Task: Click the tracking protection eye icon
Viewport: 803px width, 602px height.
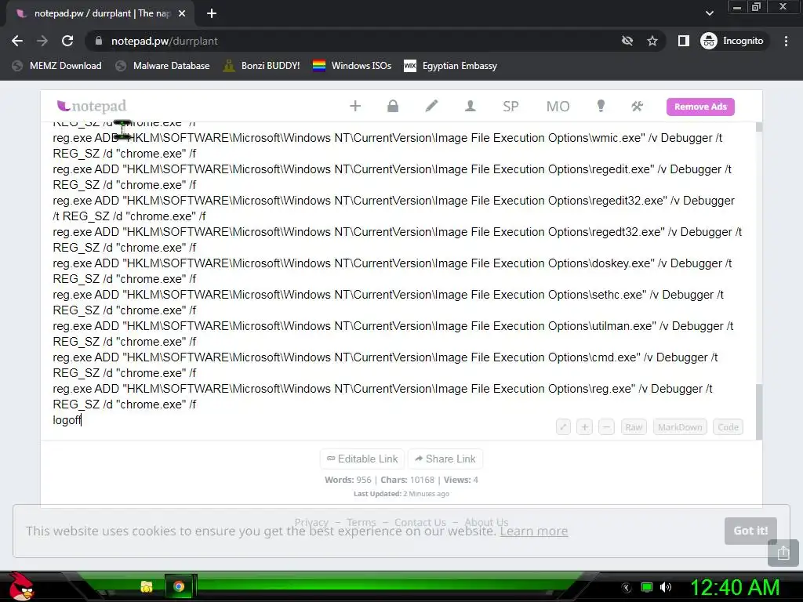Action: (627, 41)
